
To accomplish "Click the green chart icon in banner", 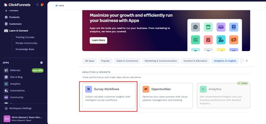I will 196,40.
